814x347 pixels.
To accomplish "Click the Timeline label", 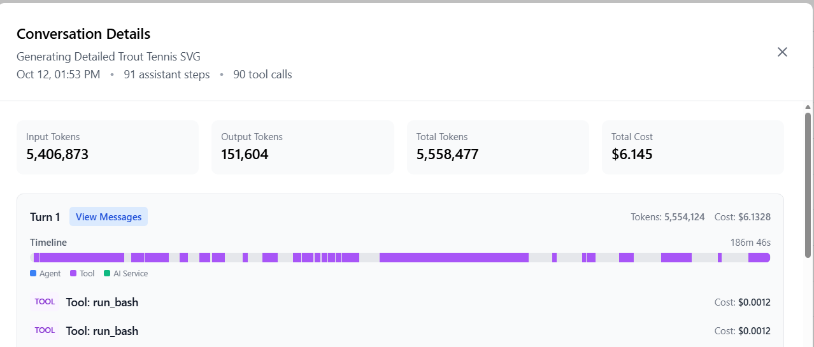I will click(x=48, y=243).
